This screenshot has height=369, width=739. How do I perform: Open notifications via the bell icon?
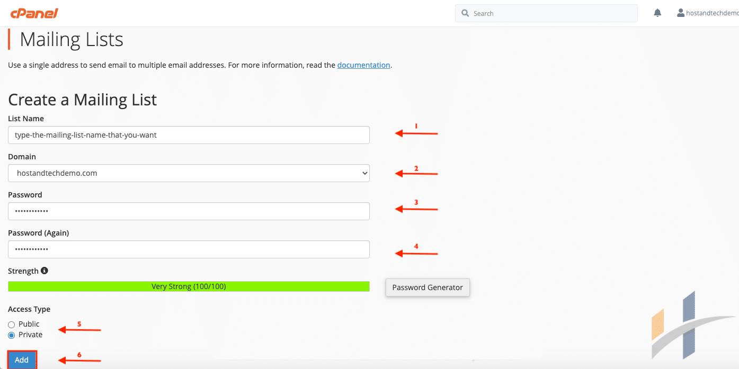[657, 12]
